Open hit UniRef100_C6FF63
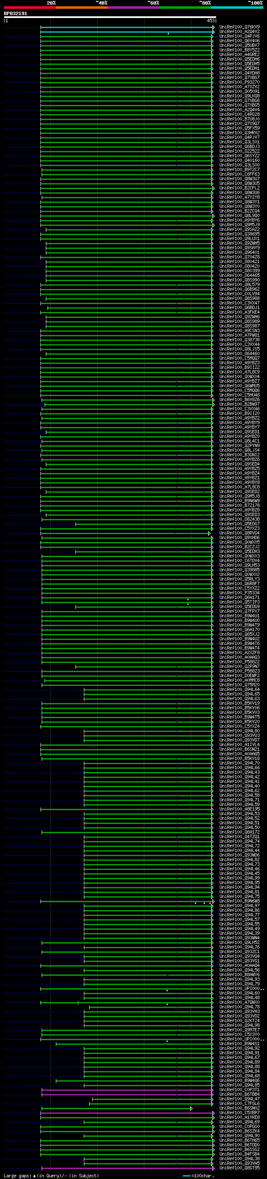This screenshot has height=1179, width=267. [x=239, y=174]
